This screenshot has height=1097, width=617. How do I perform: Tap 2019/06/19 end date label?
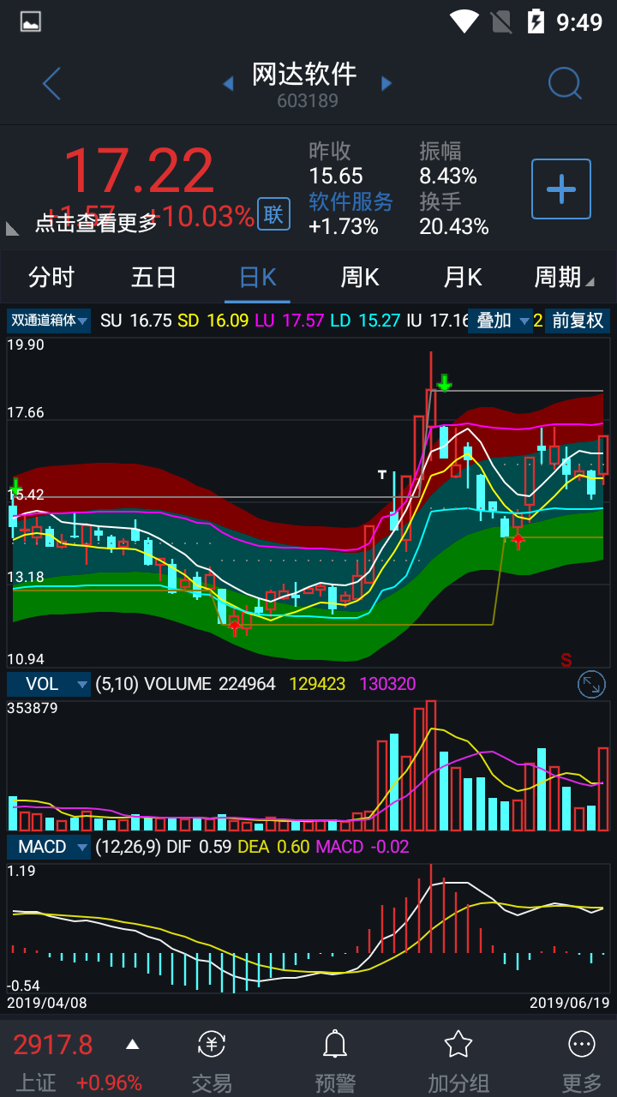(569, 1002)
